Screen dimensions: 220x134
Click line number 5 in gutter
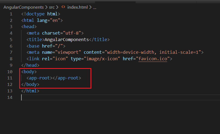[x=11, y=40]
